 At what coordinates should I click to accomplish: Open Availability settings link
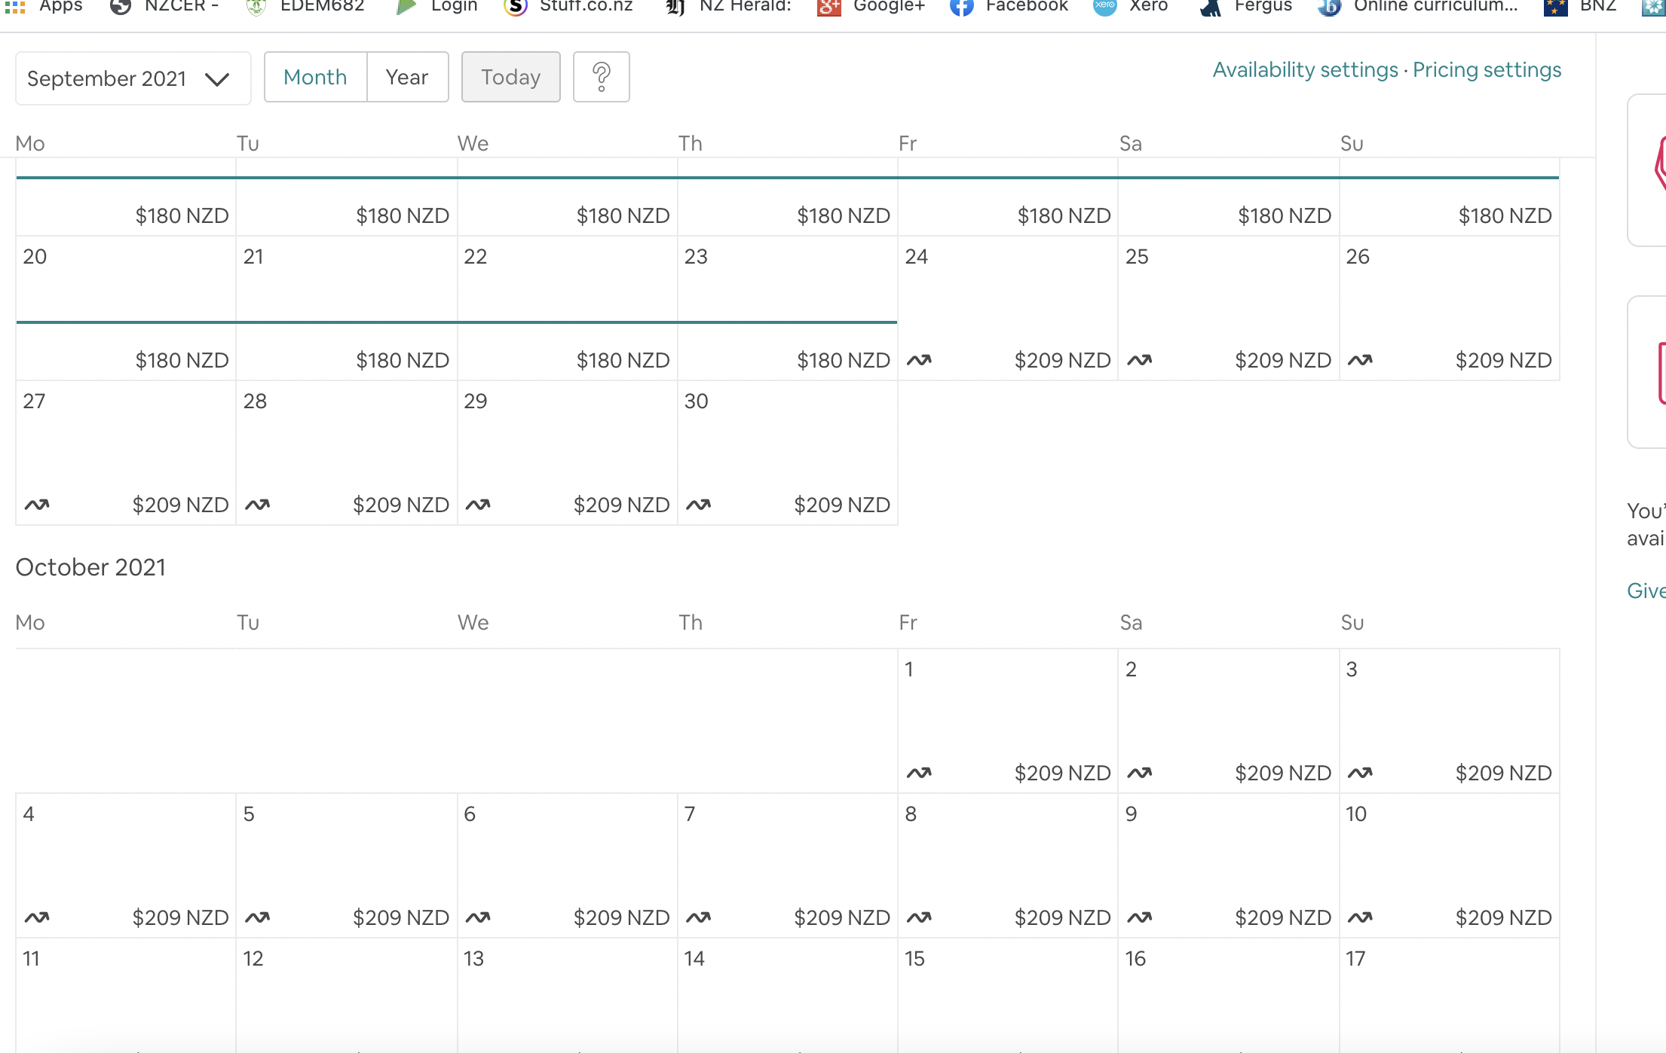coord(1305,70)
